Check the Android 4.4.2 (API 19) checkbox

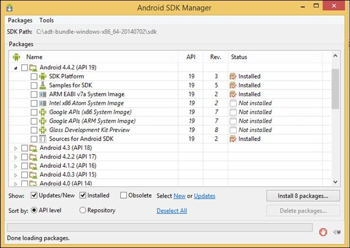tap(25, 68)
